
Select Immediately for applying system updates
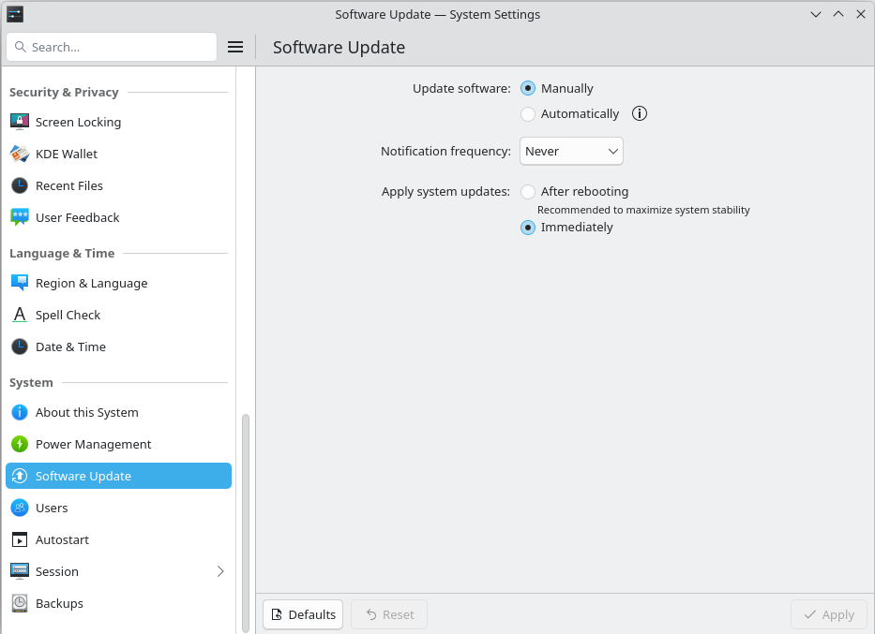(528, 227)
